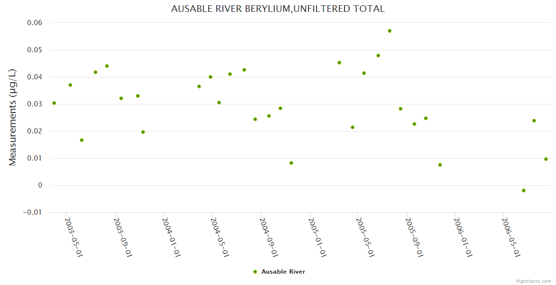The height and width of the screenshot is (285, 556).
Task: Click the green legend marker dot
Action: point(255,272)
